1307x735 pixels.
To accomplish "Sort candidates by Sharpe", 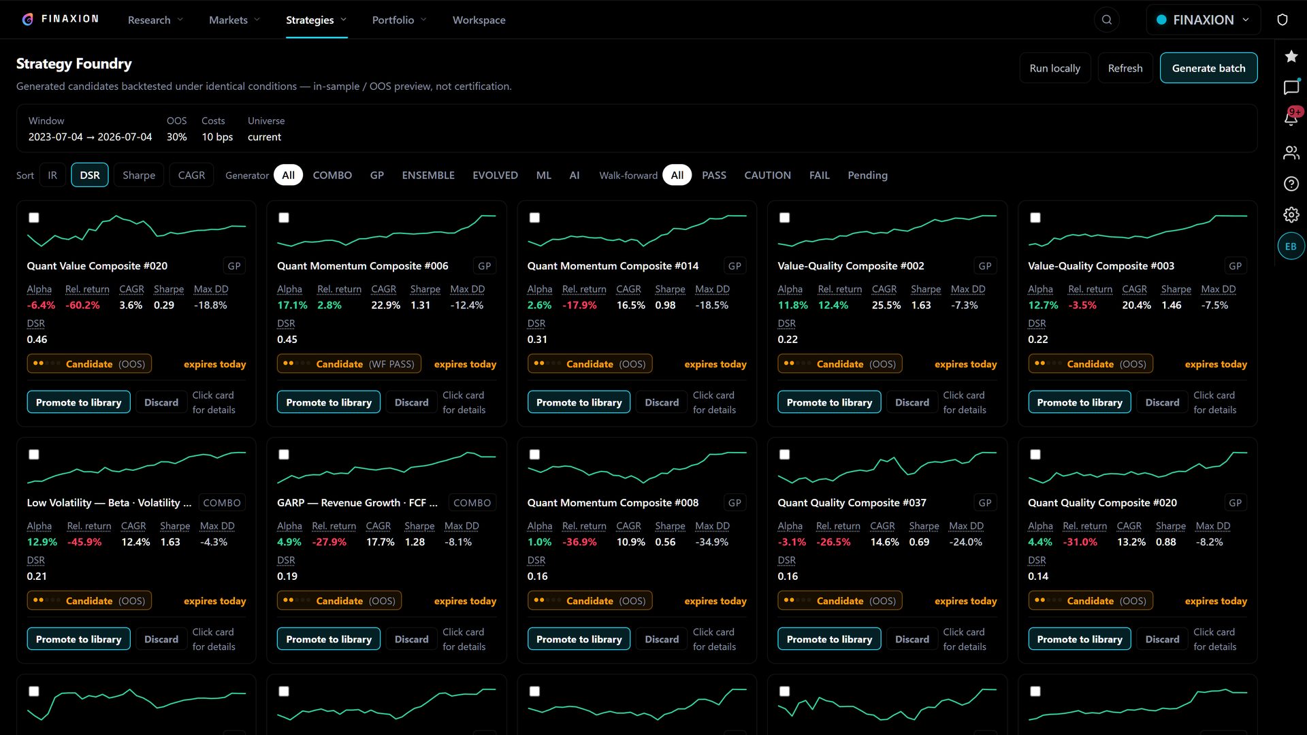I will (x=139, y=175).
